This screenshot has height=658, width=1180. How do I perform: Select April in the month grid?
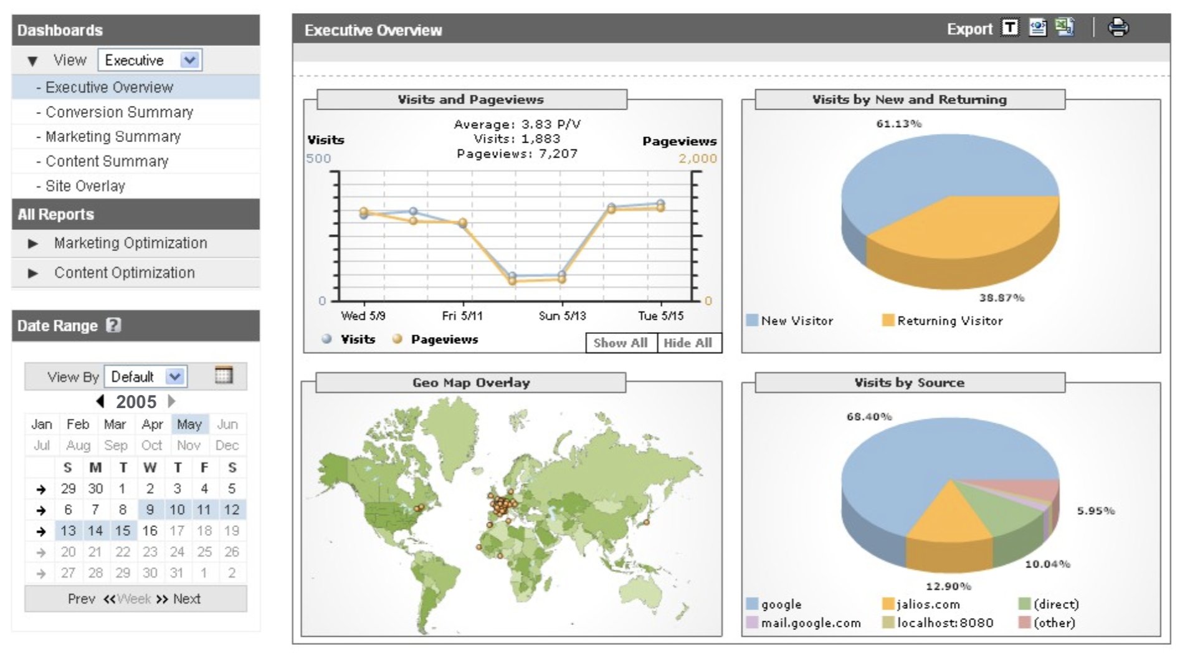(152, 424)
